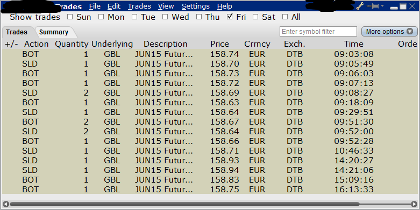Maximize the Trades window
This screenshot has height=210, width=420.
point(403,6)
